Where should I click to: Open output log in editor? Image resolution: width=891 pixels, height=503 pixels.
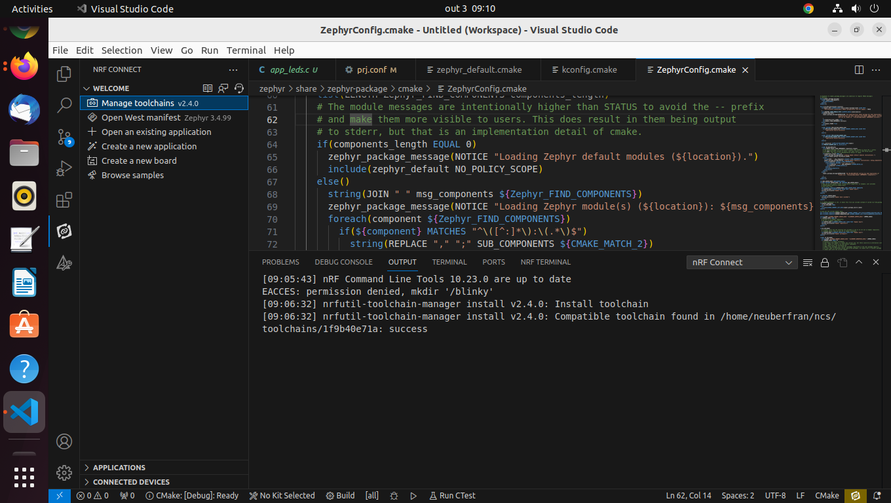(842, 262)
